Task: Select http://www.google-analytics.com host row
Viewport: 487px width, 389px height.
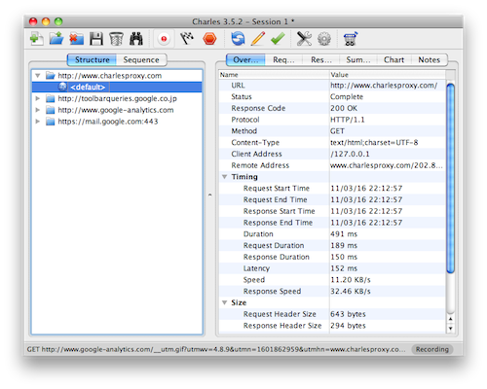Action: (x=116, y=110)
